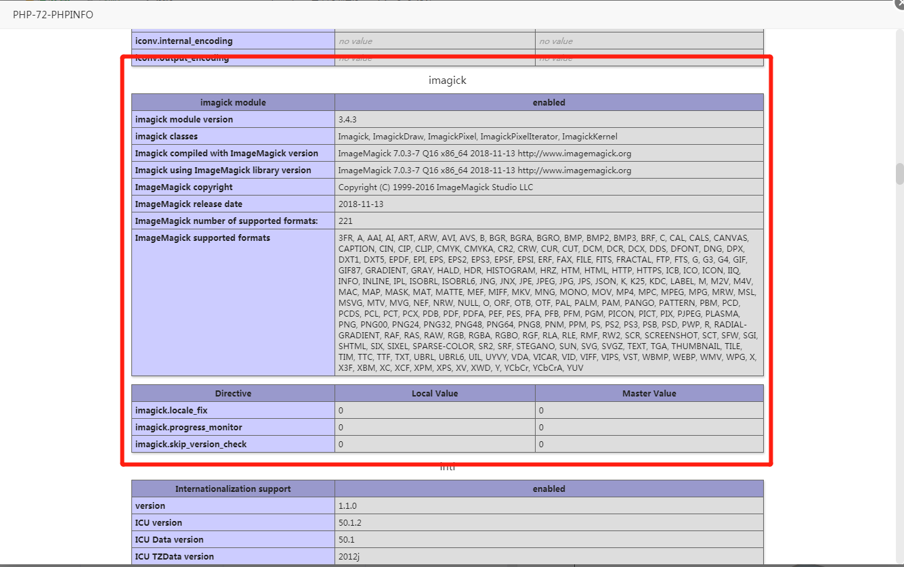Click the ICU version value 50.1.2

[351, 523]
